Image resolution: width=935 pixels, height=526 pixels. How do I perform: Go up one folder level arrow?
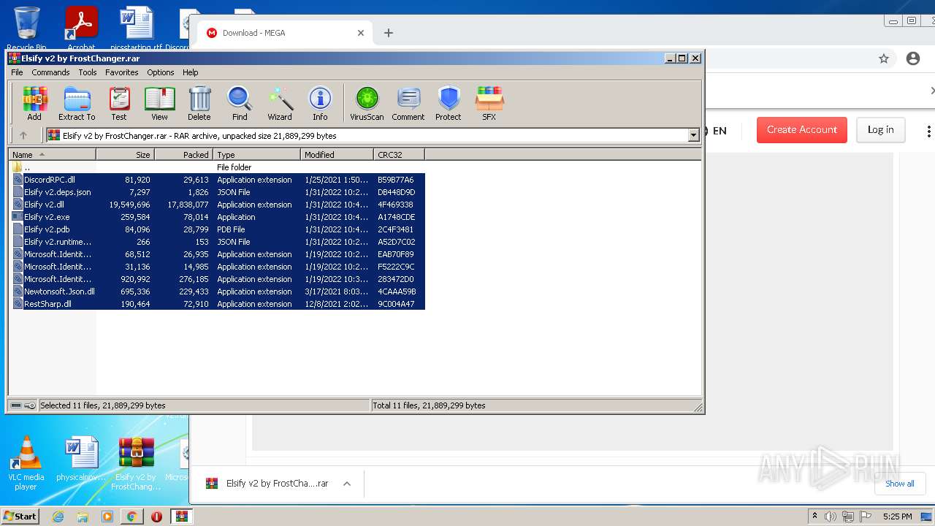(x=23, y=135)
